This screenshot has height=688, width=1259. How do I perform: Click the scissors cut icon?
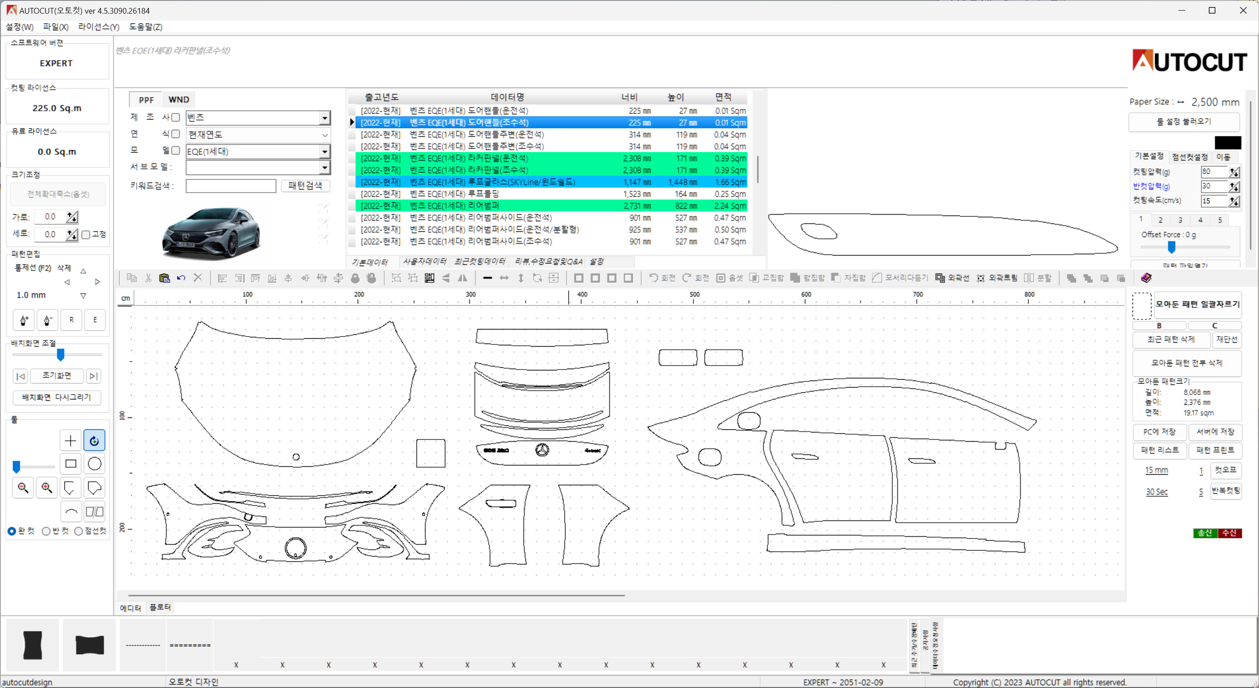point(148,278)
